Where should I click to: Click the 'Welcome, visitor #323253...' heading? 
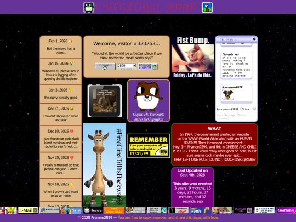tap(127, 44)
